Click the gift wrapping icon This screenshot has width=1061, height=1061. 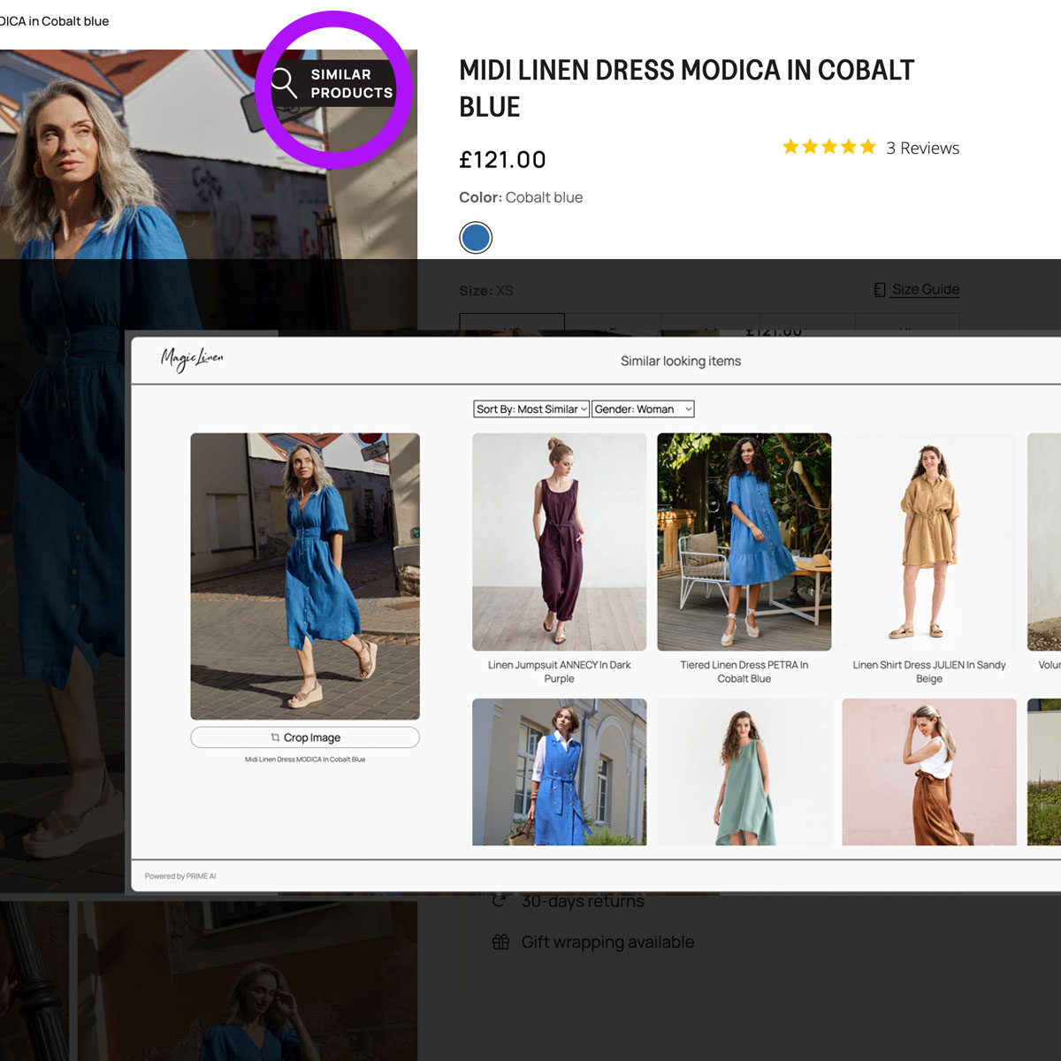tap(500, 942)
